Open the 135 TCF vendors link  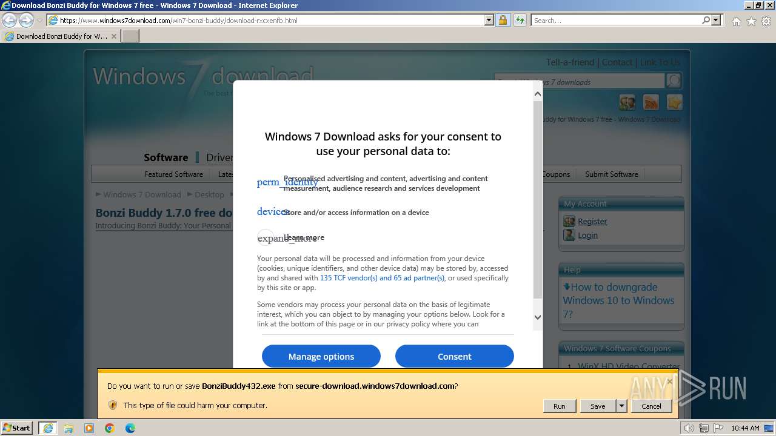click(382, 278)
